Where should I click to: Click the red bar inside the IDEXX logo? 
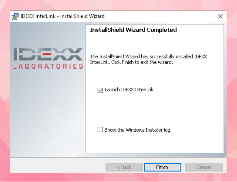pos(47,54)
